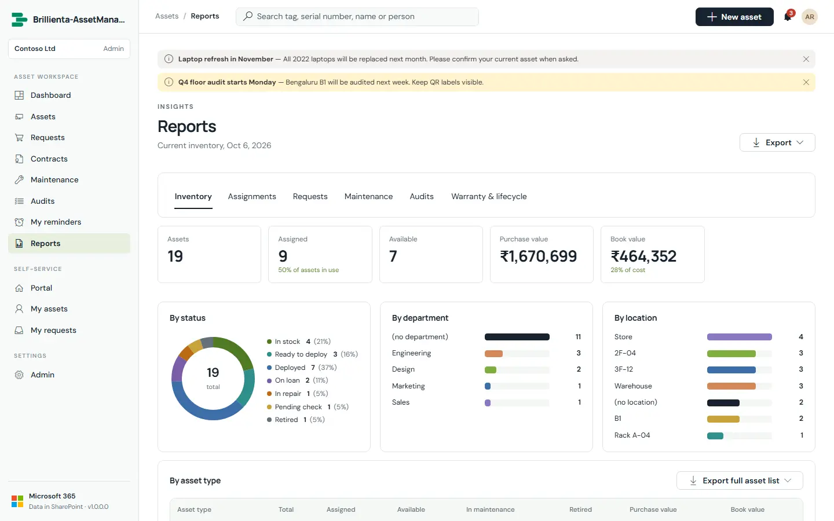Click the search input field
834x521 pixels.
point(357,17)
